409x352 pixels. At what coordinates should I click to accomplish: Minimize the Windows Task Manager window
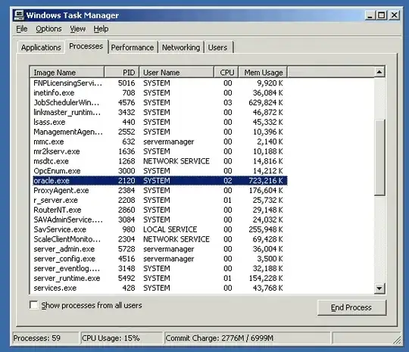pos(370,15)
